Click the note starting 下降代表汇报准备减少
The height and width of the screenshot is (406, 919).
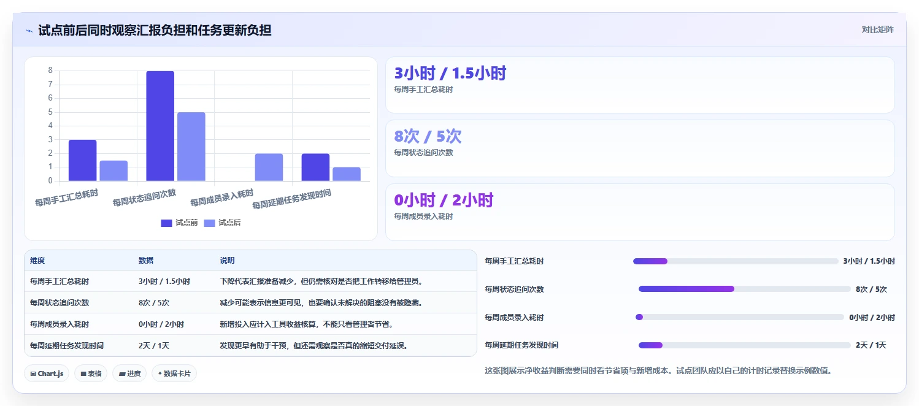pos(321,282)
